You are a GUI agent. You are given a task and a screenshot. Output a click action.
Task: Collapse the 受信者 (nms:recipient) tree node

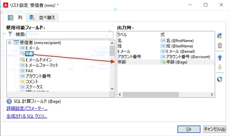[x=9, y=43]
